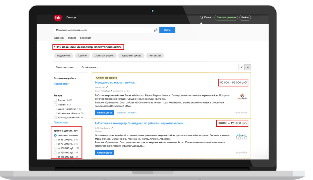
Task: Click the Beauty company logo
Action: tap(241, 137)
